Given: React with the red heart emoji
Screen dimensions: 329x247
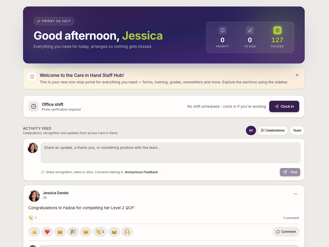Looking at the screenshot, I should tap(47, 232).
